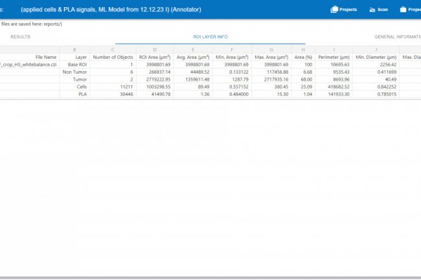The width and height of the screenshot is (421, 280).
Task: Click the Cells layer cell
Action: (81, 87)
